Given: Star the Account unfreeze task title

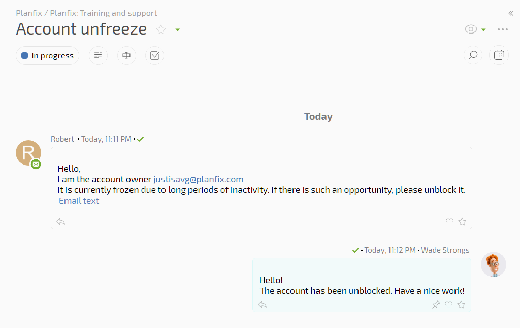Looking at the screenshot, I should click(161, 29).
